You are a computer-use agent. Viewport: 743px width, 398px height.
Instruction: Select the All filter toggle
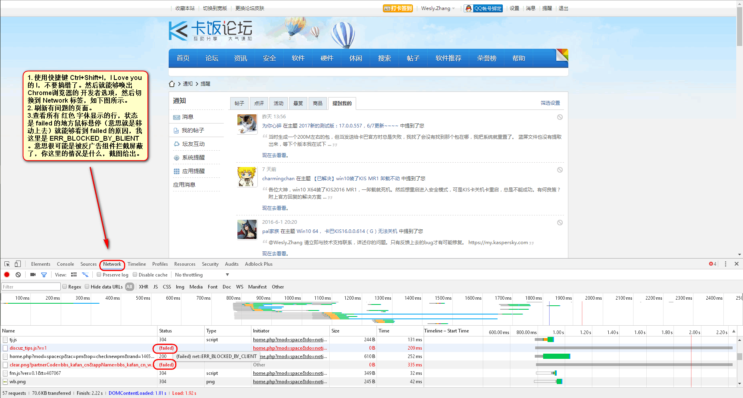[x=129, y=287]
